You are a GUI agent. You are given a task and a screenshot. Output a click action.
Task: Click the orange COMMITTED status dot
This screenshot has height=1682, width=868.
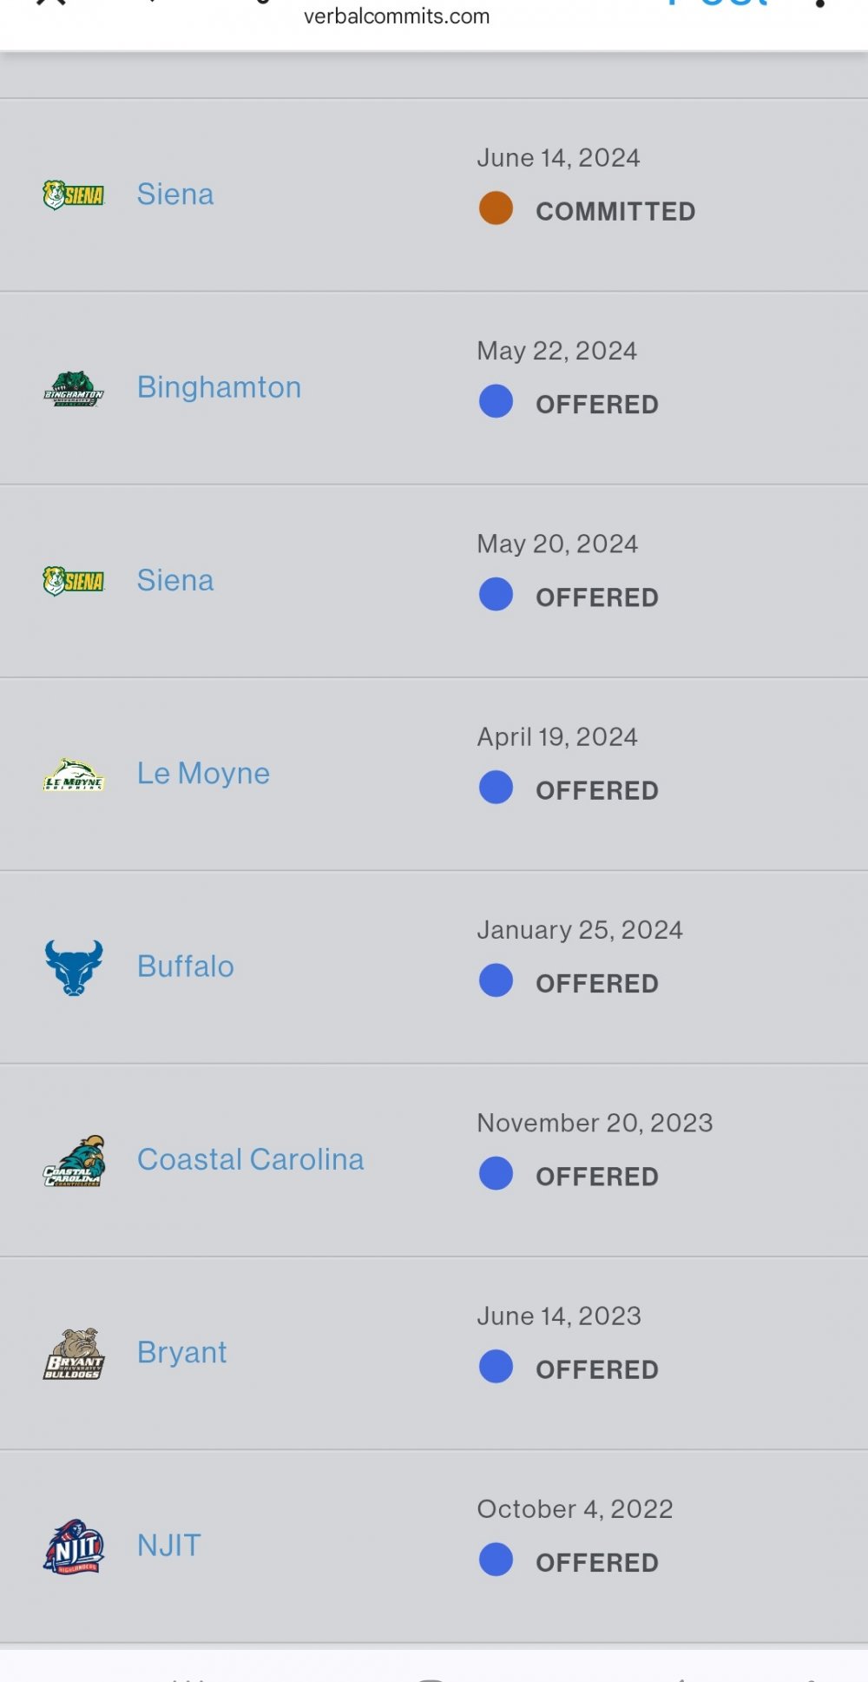[496, 208]
